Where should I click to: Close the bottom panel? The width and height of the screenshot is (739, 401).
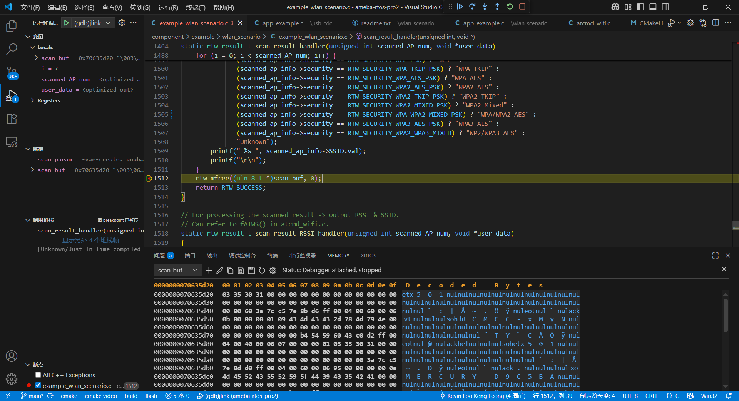pos(728,256)
